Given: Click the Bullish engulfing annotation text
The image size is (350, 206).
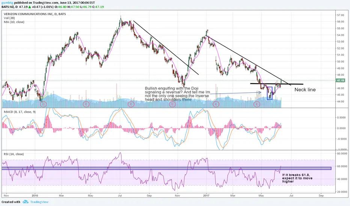Looking at the screenshot, I should tap(178, 94).
